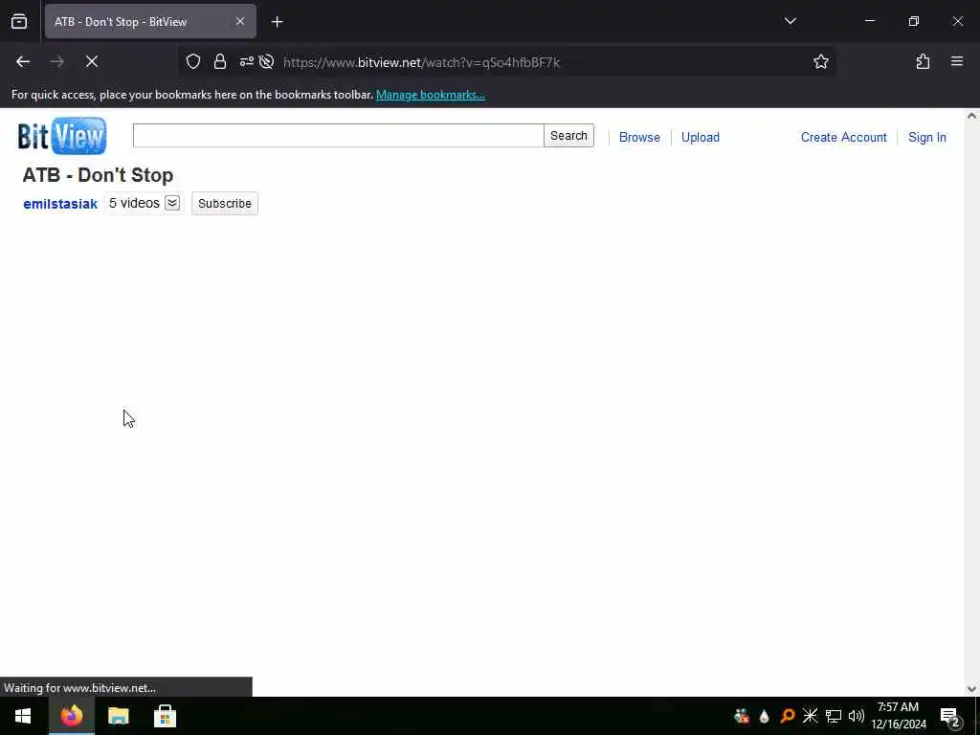Go back one page

tap(23, 62)
